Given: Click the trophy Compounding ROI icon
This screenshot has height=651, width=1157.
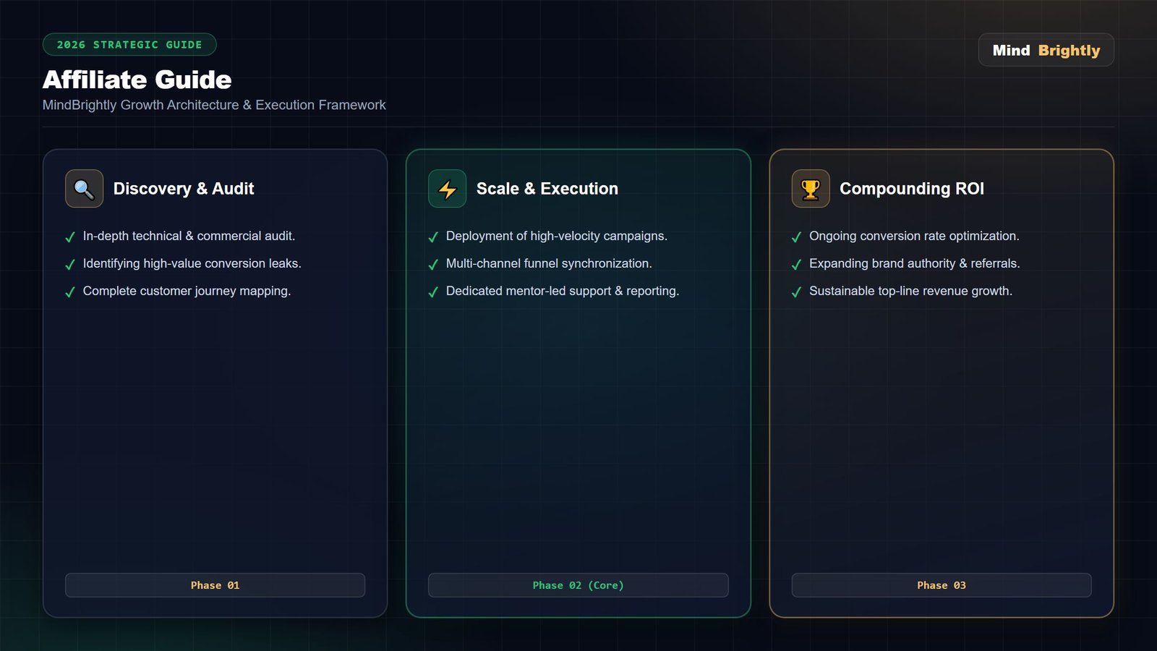Looking at the screenshot, I should click(x=811, y=189).
